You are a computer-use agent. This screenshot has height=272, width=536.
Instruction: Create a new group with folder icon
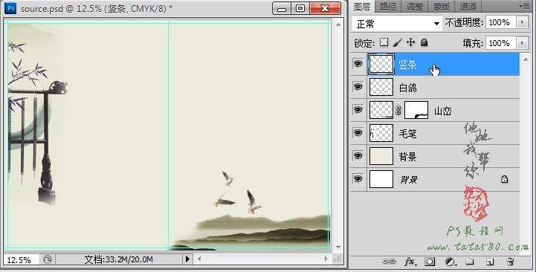[470, 262]
